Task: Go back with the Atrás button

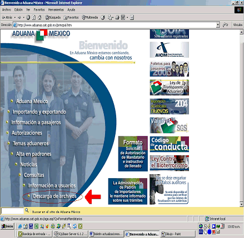Action: 7,18
